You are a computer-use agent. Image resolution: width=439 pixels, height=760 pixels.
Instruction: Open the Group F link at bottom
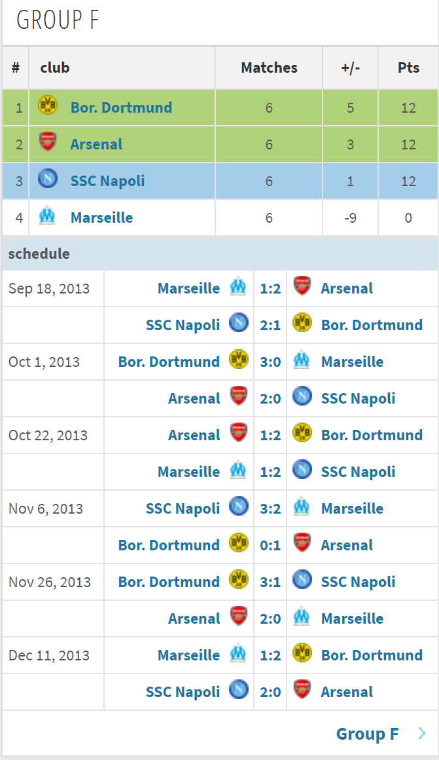tap(367, 734)
